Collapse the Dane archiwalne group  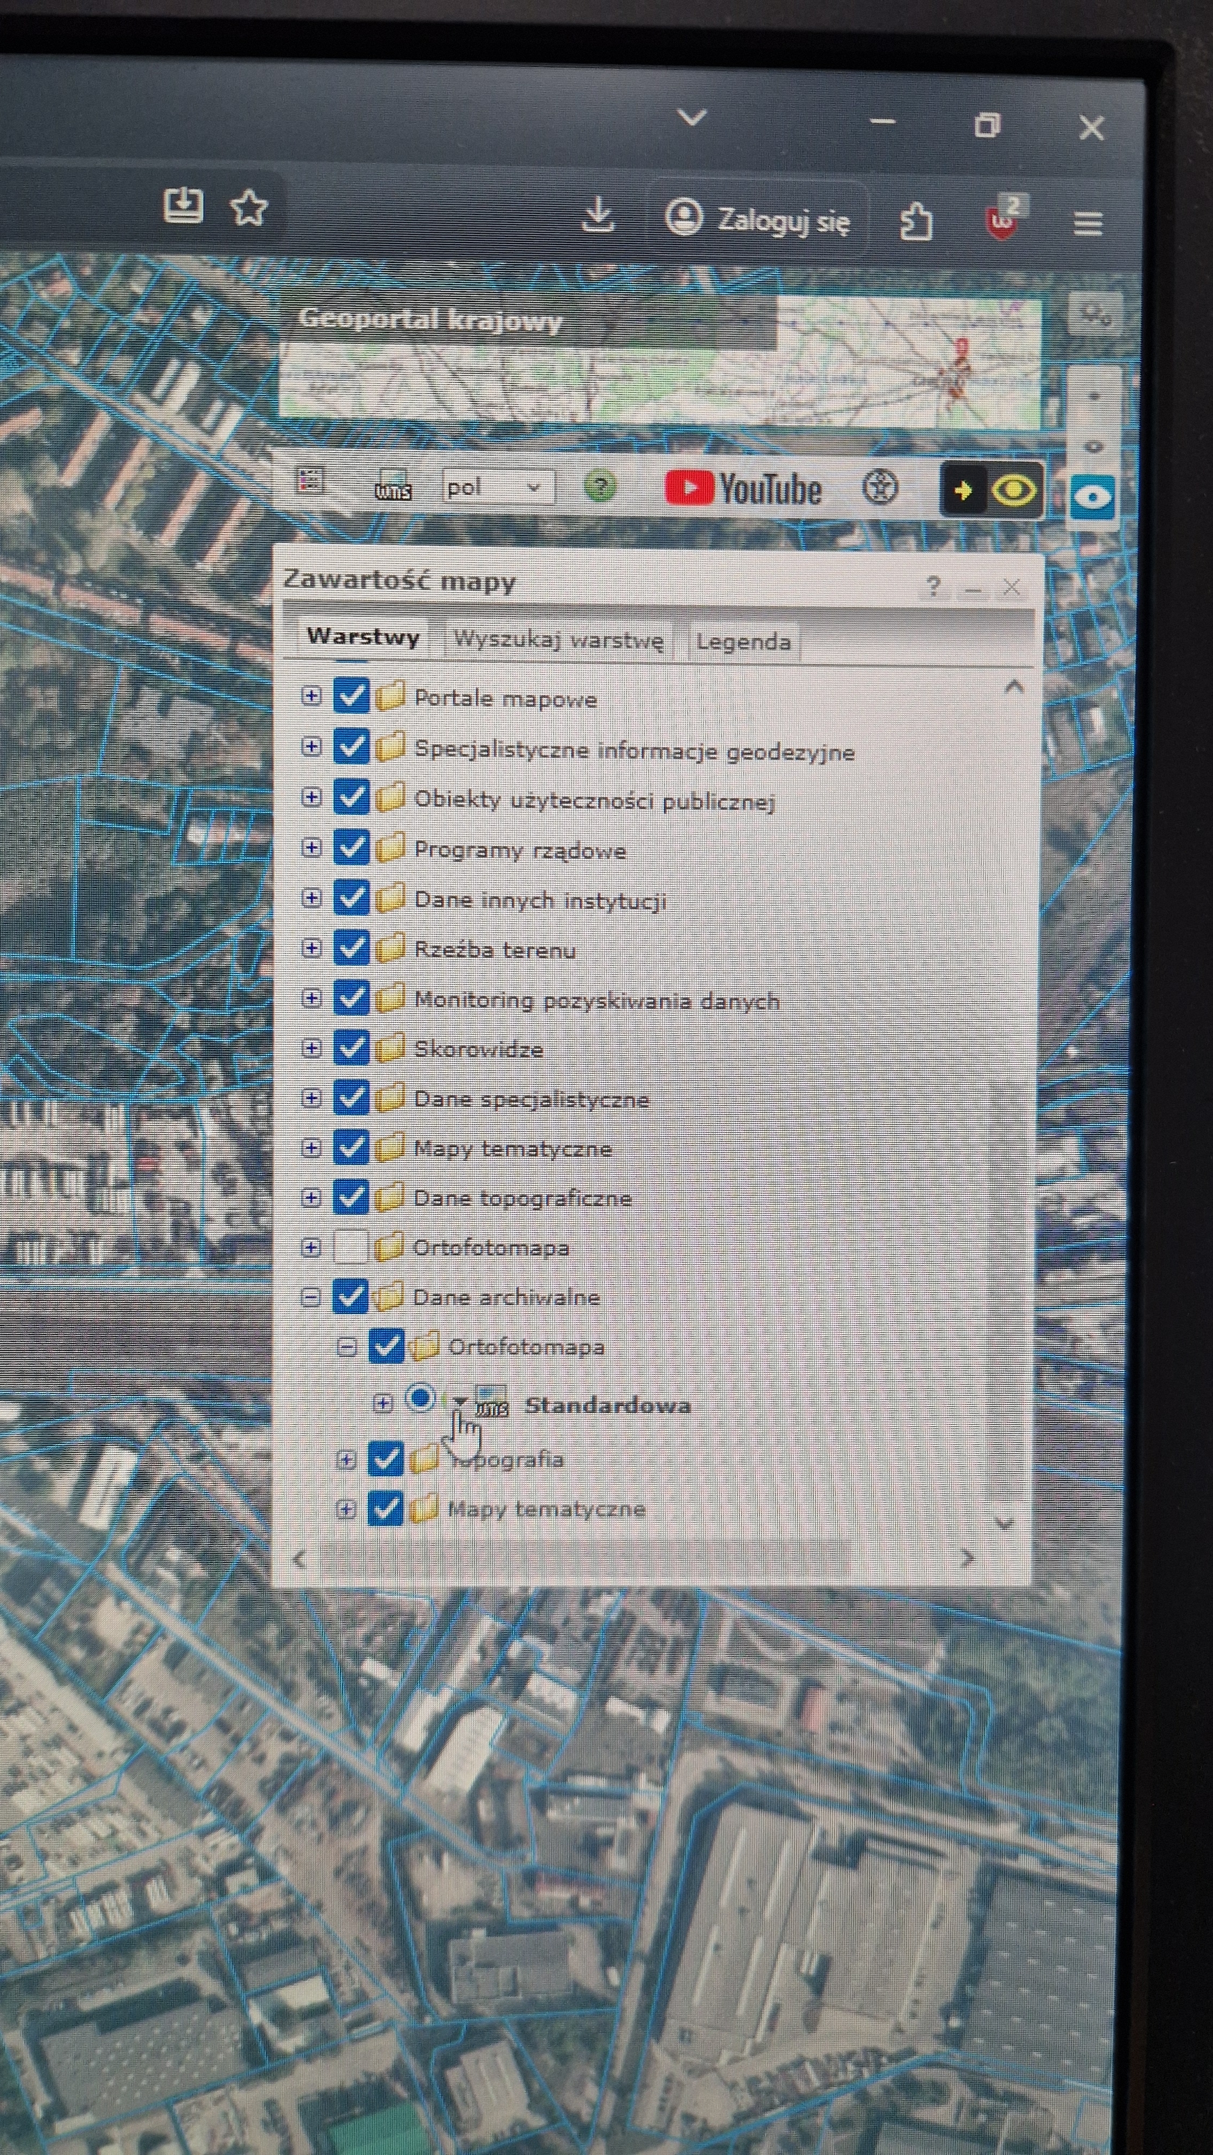pos(310,1297)
